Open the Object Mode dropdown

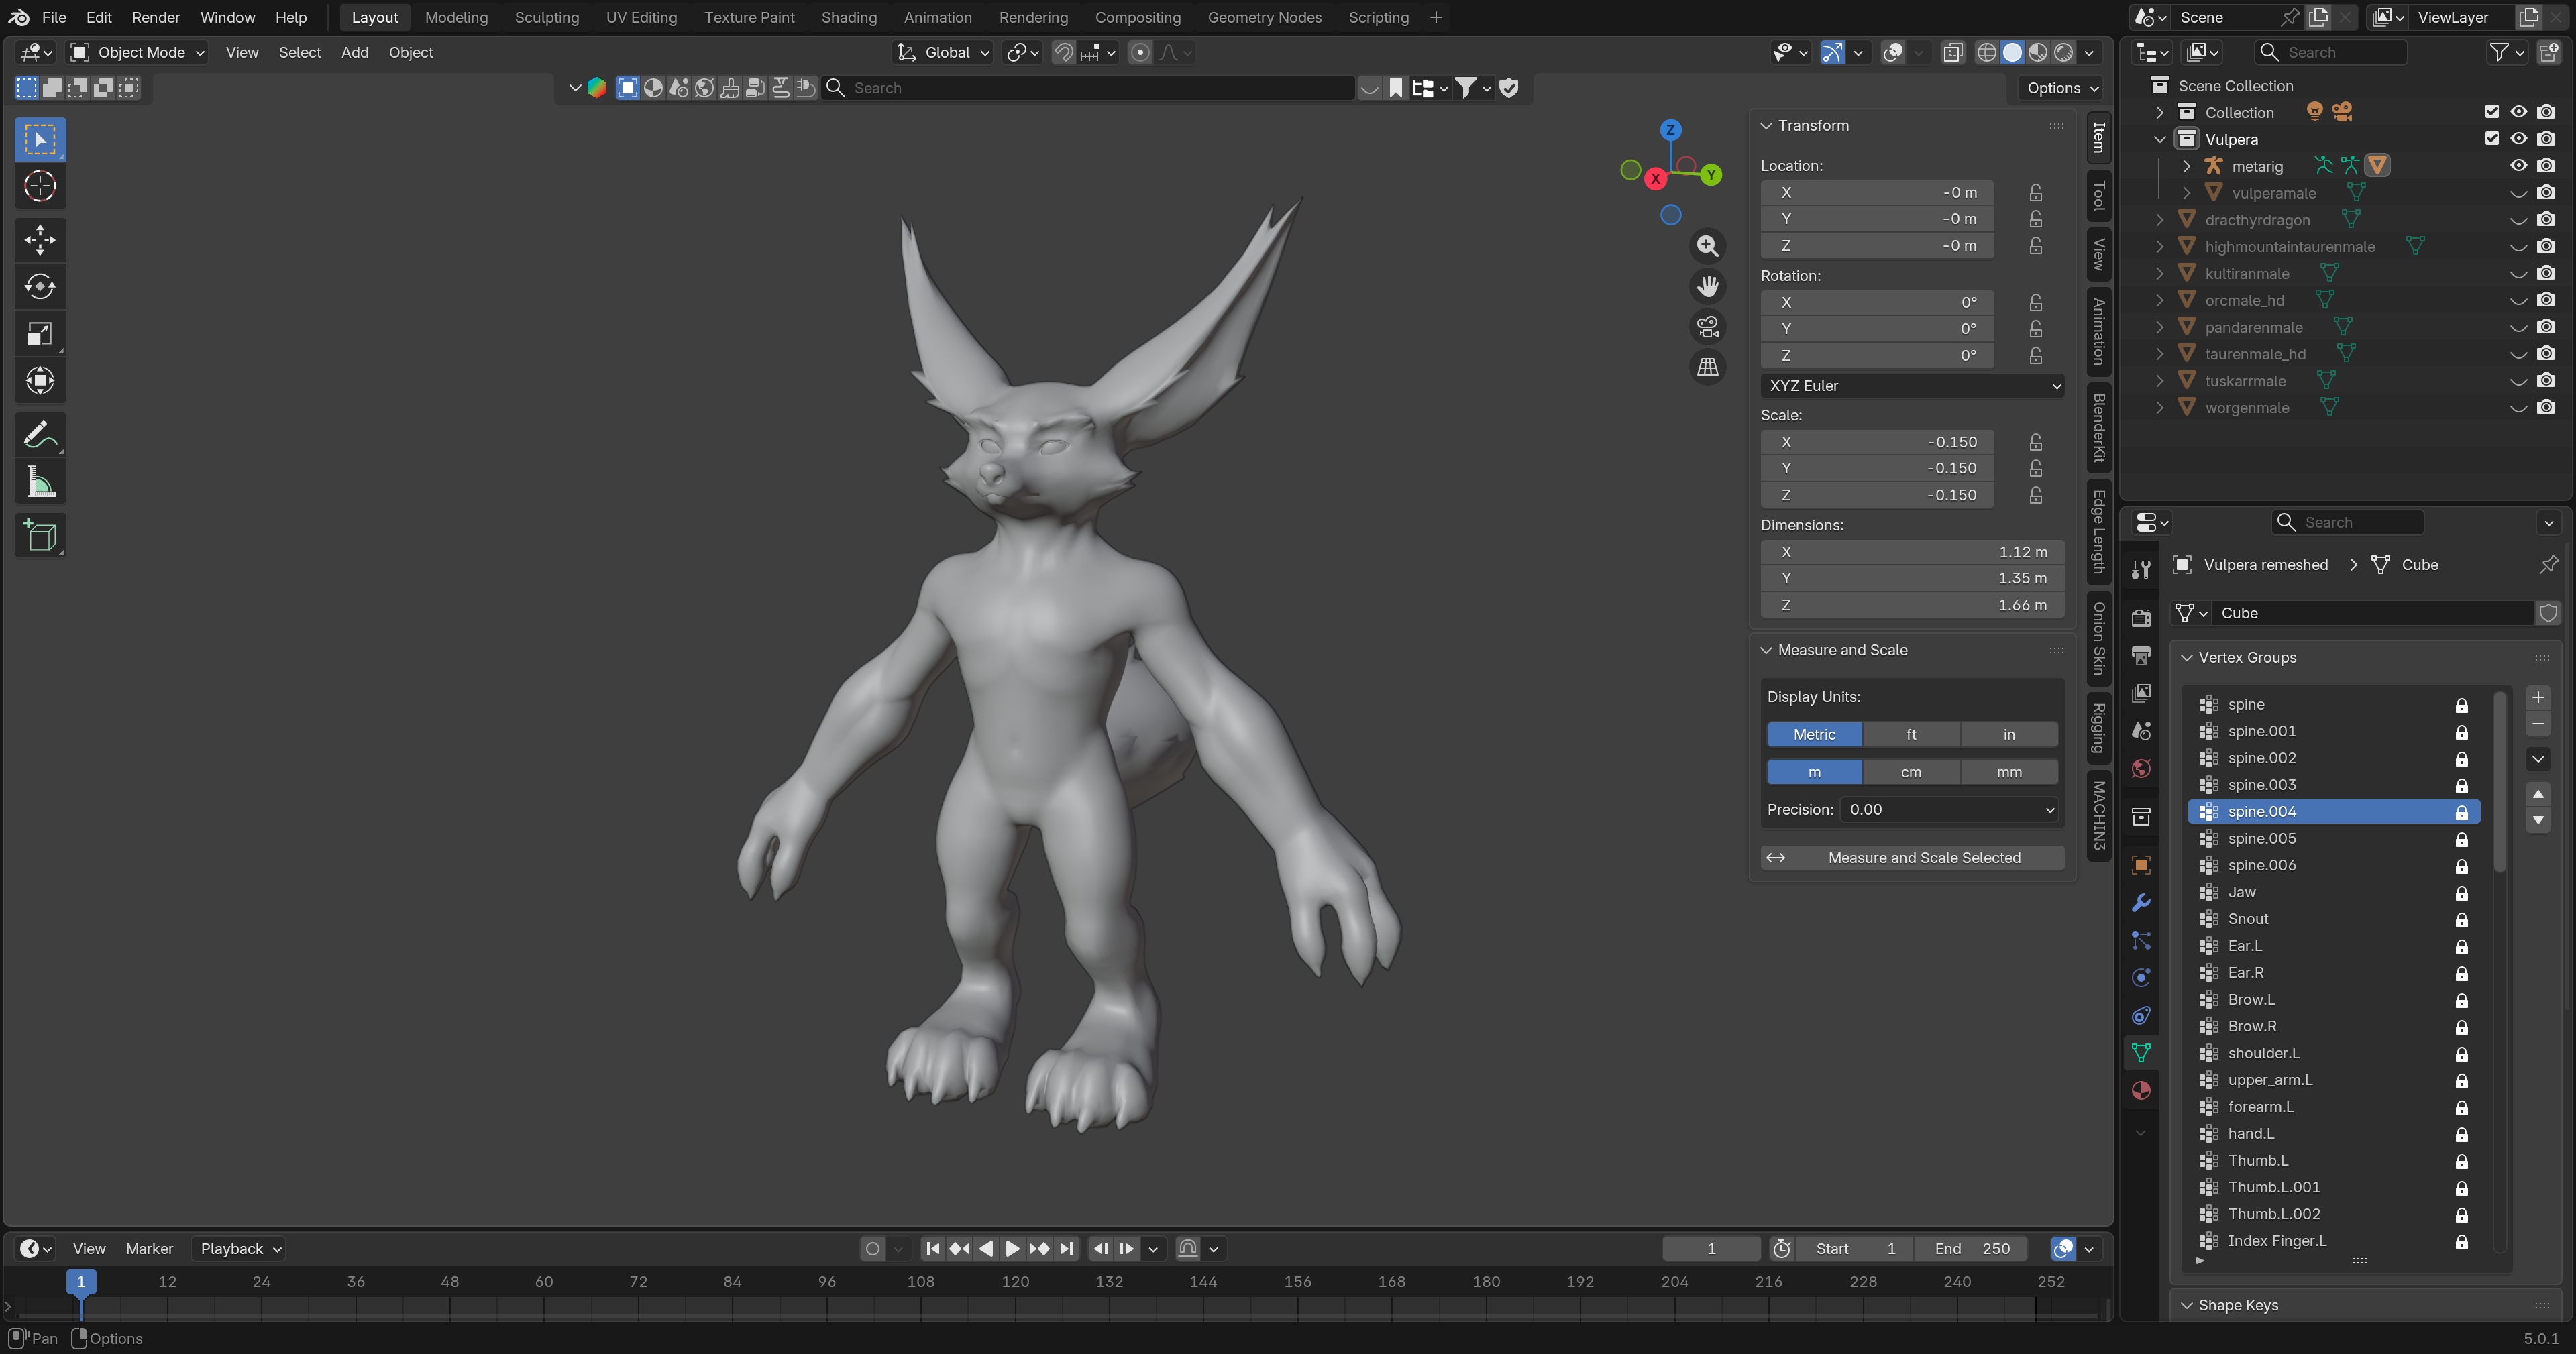pyautogui.click(x=137, y=53)
